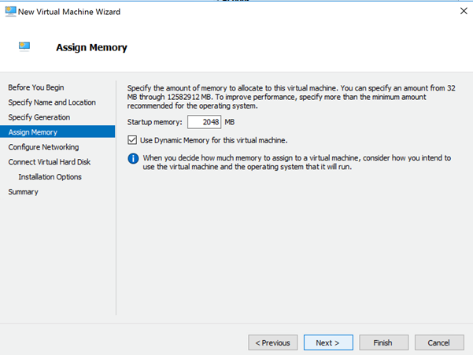The image size is (473, 355).
Task: Cancel the wizard
Action: tap(439, 342)
